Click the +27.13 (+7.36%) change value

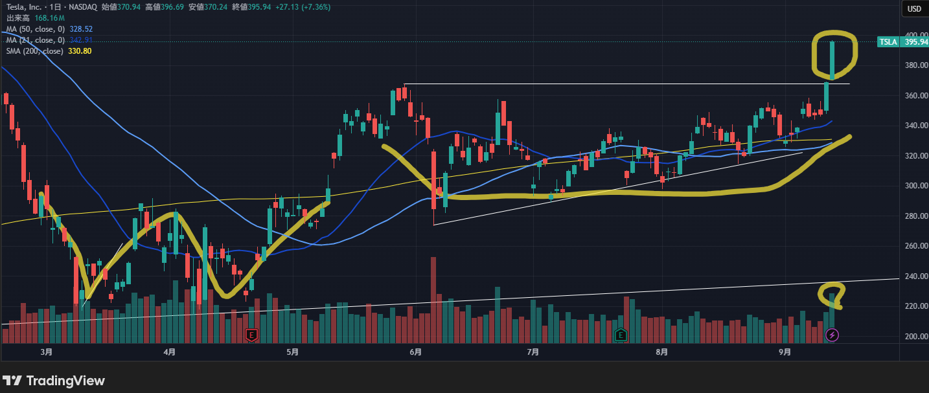[303, 7]
